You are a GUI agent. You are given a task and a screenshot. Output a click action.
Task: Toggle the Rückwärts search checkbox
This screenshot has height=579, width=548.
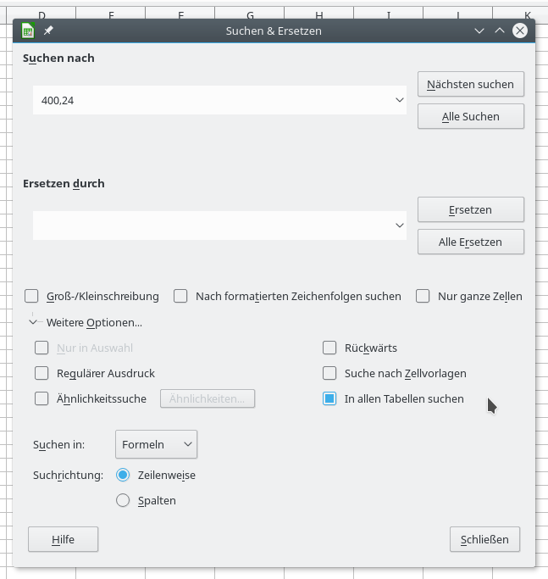coord(330,348)
